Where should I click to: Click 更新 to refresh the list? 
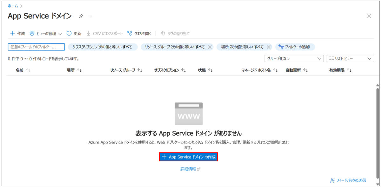click(74, 33)
